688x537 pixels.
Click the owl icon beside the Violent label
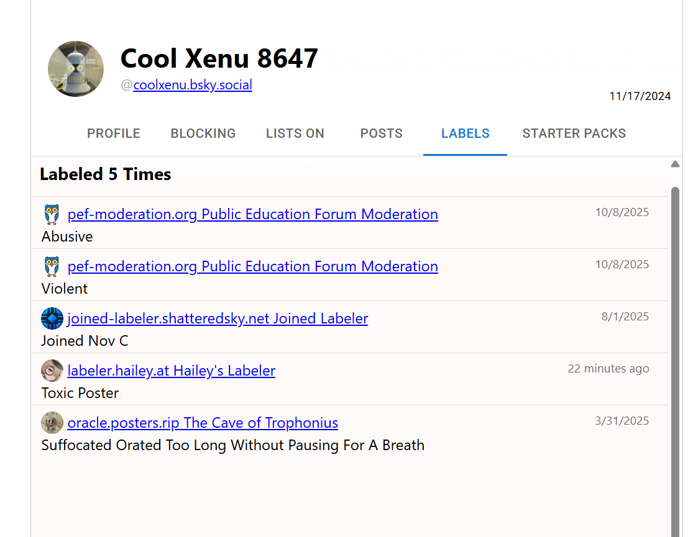(x=52, y=267)
